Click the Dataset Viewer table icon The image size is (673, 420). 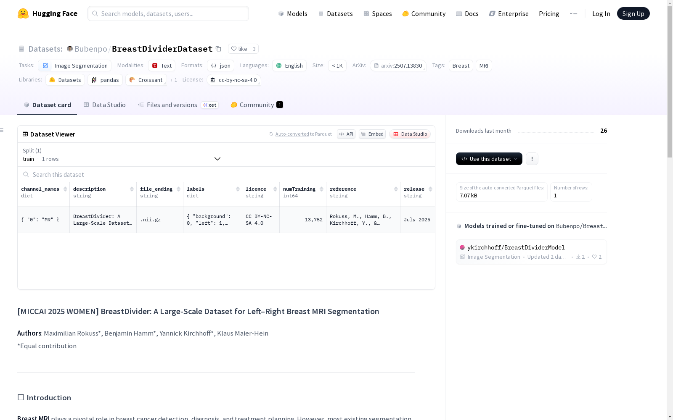pyautogui.click(x=25, y=134)
